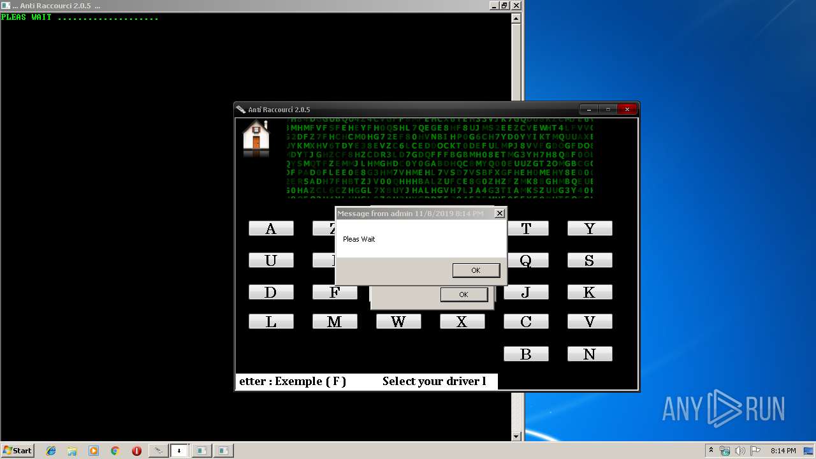Launch Opera browser from taskbar
The width and height of the screenshot is (816, 459).
pos(136,451)
